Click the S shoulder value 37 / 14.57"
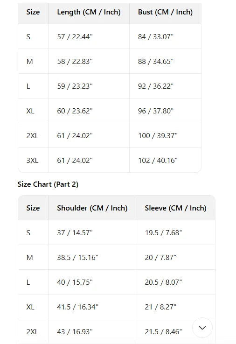This screenshot has width=236, height=344. tap(75, 232)
